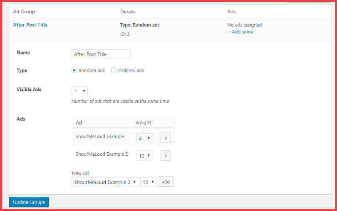Open the Visible Ads dropdown

point(79,91)
